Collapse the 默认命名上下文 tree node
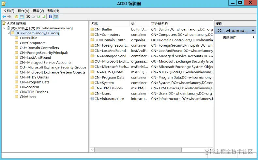 click(x=5, y=28)
